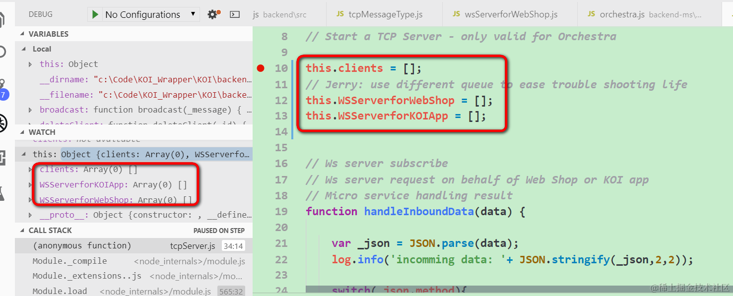Switch to the wsServerforWebShop.js tab

[x=510, y=14]
